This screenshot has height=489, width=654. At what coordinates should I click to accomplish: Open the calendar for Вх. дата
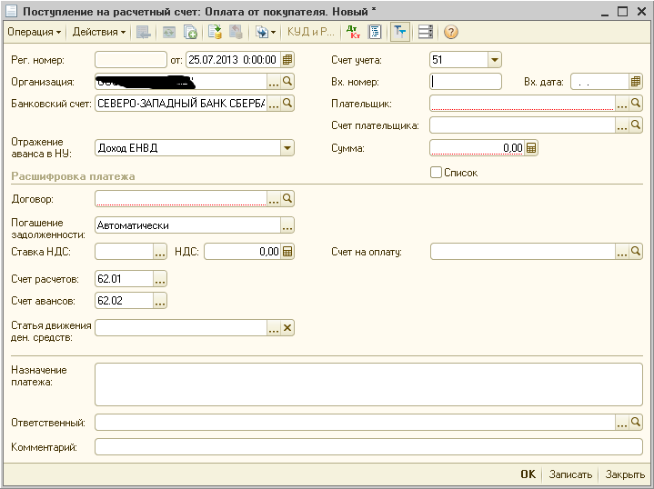click(x=636, y=82)
